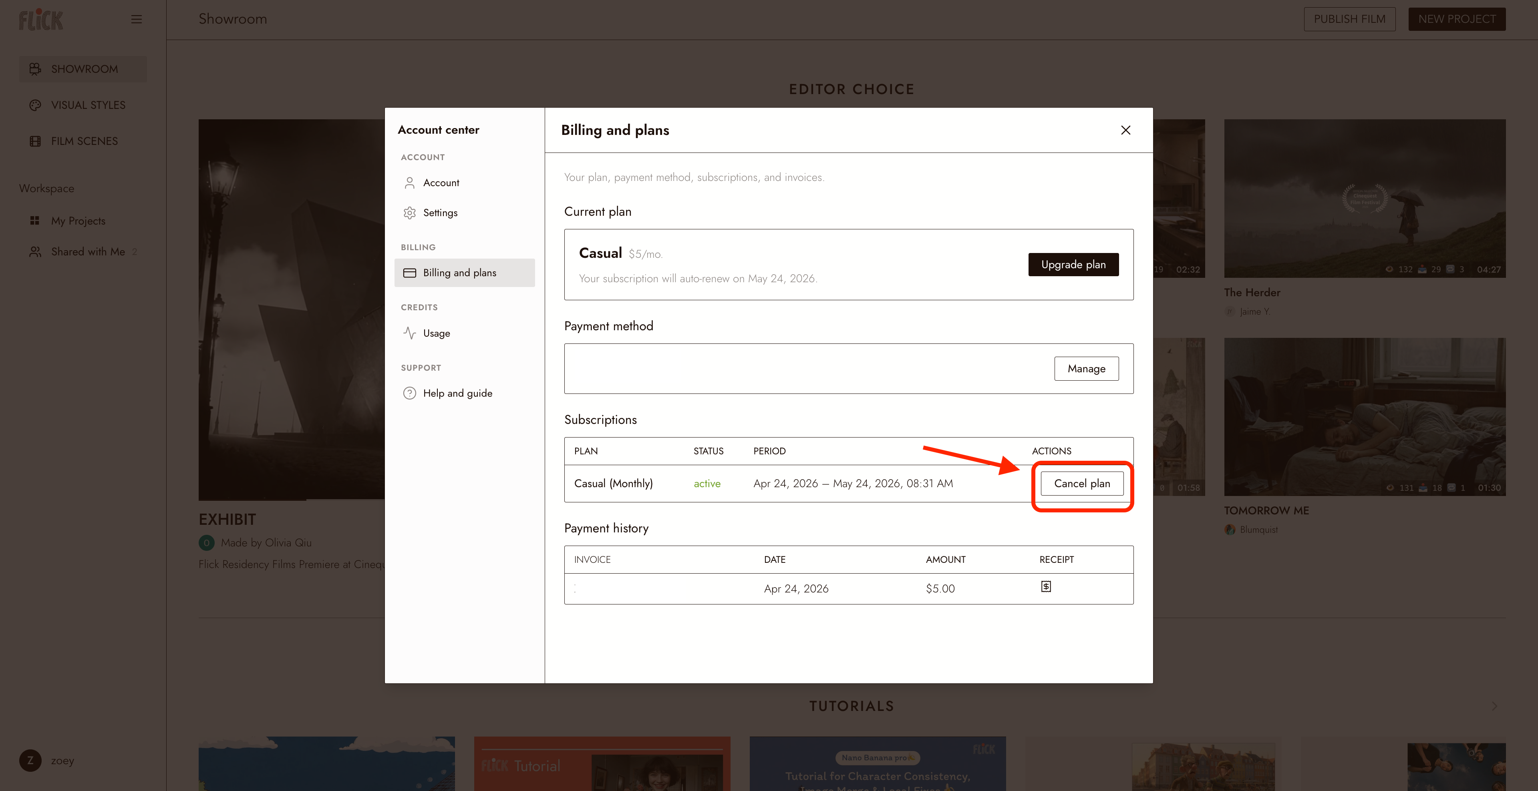Click the zoey username
The height and width of the screenshot is (791, 1538).
pyautogui.click(x=63, y=761)
